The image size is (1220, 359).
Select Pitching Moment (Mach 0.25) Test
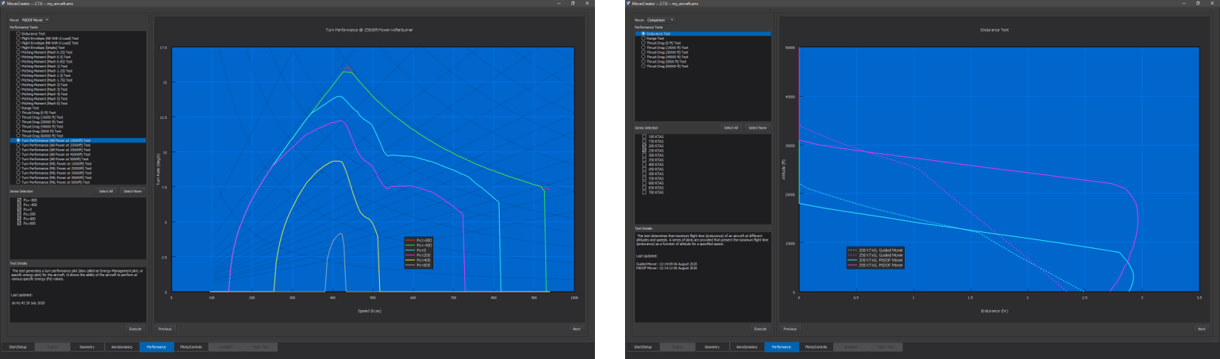(19, 52)
